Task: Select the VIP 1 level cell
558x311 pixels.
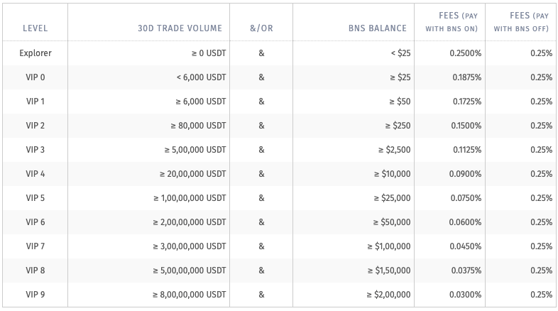Action: coord(35,102)
